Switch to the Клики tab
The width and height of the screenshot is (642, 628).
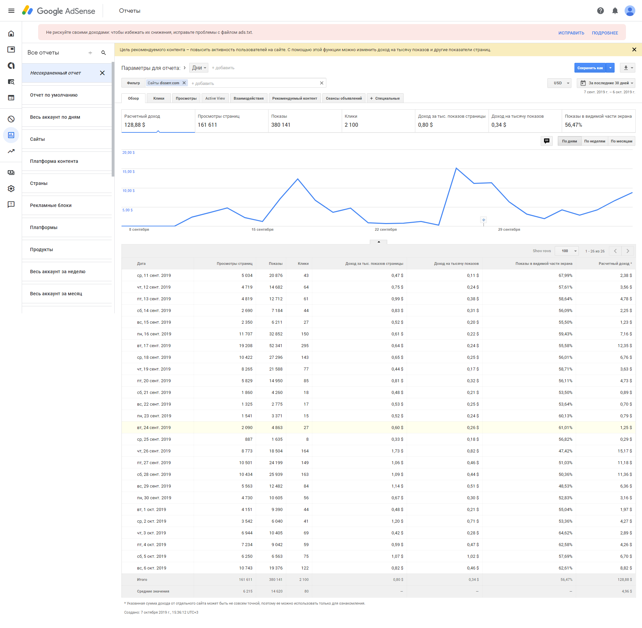coord(158,98)
